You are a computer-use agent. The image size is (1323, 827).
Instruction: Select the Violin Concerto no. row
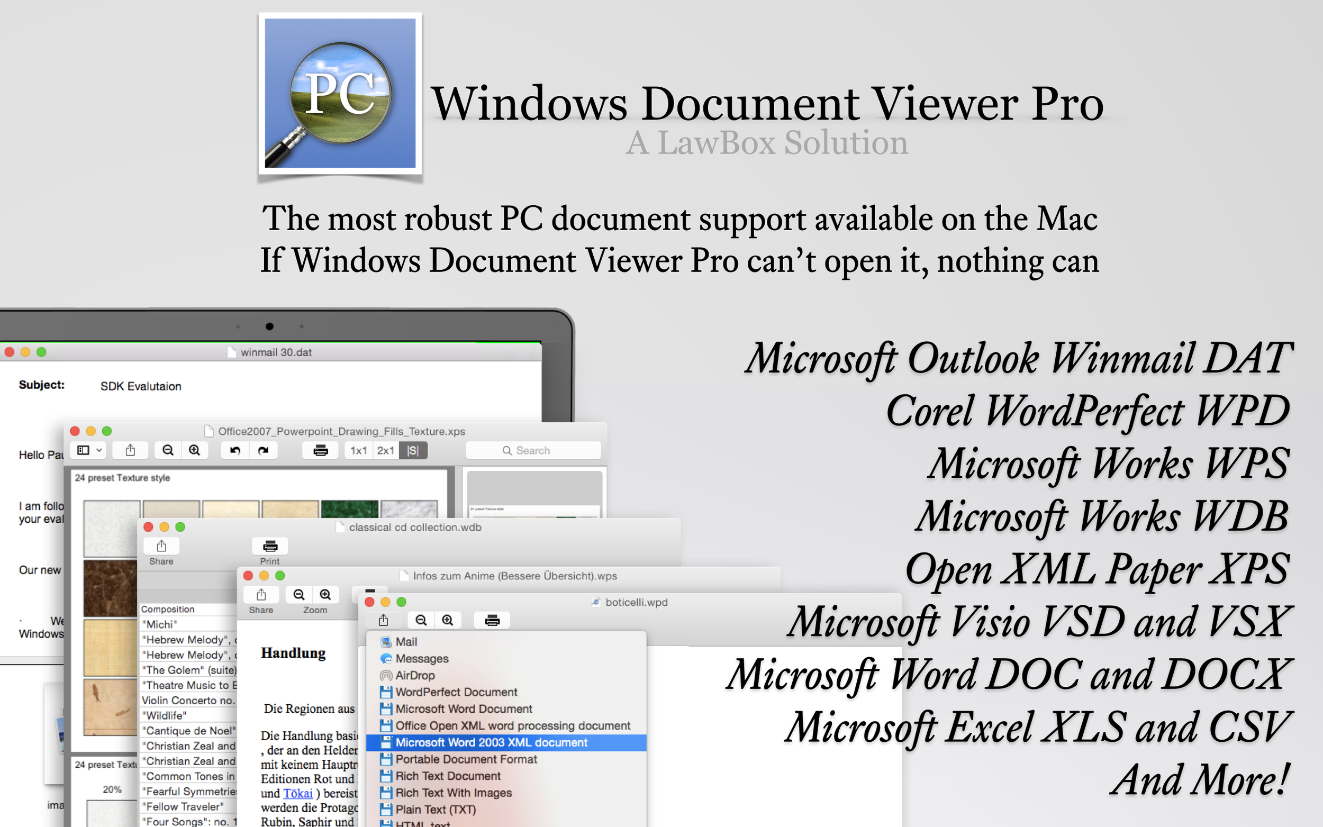(187, 700)
